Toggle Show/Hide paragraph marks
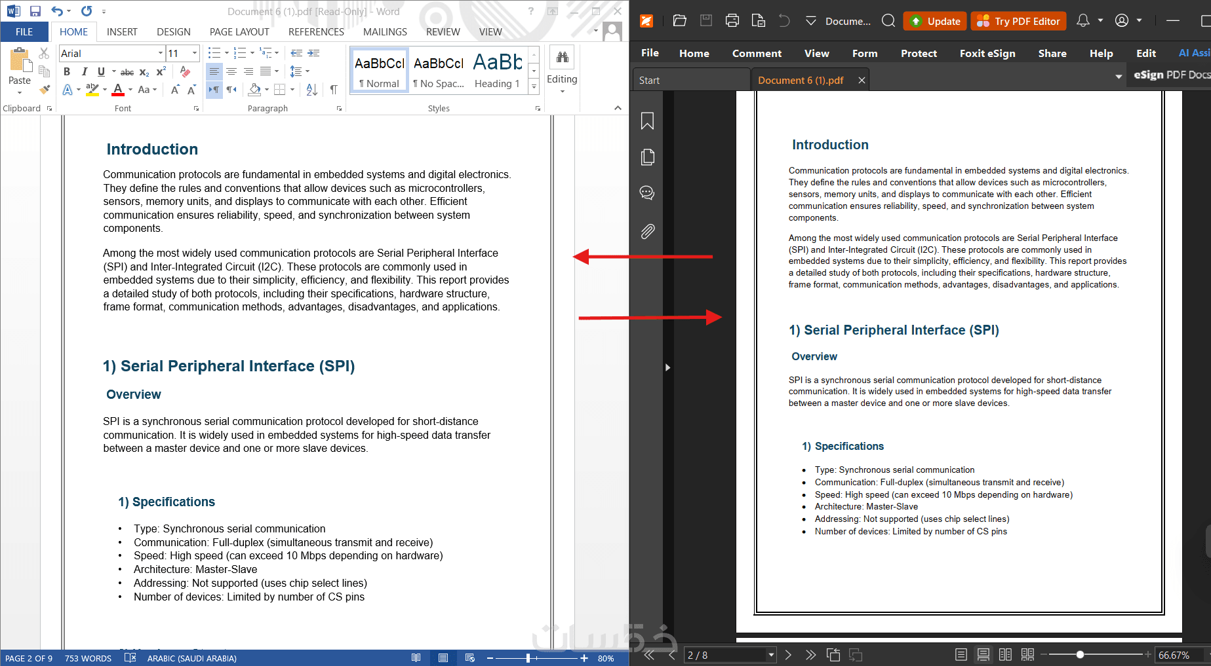 coord(334,90)
